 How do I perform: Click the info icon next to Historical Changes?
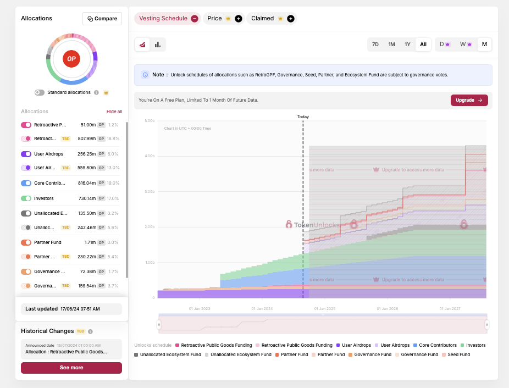90,331
